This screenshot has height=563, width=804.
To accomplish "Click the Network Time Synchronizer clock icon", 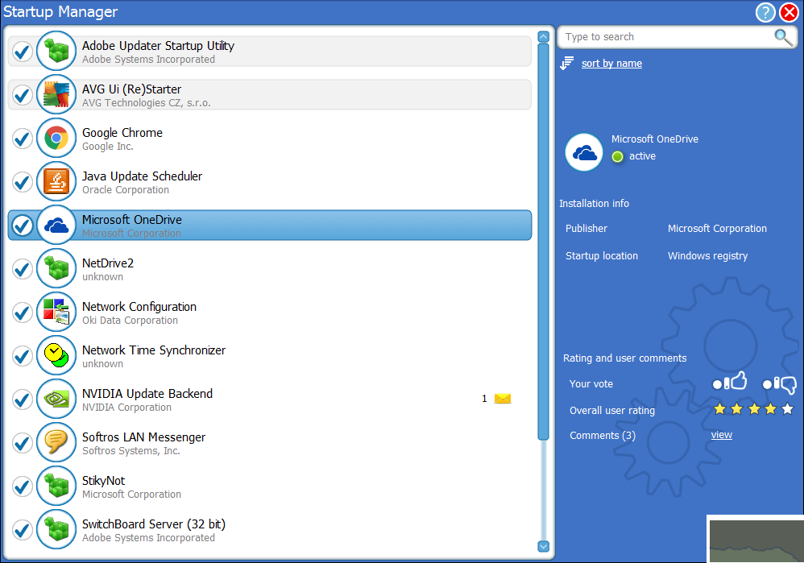I will click(56, 356).
